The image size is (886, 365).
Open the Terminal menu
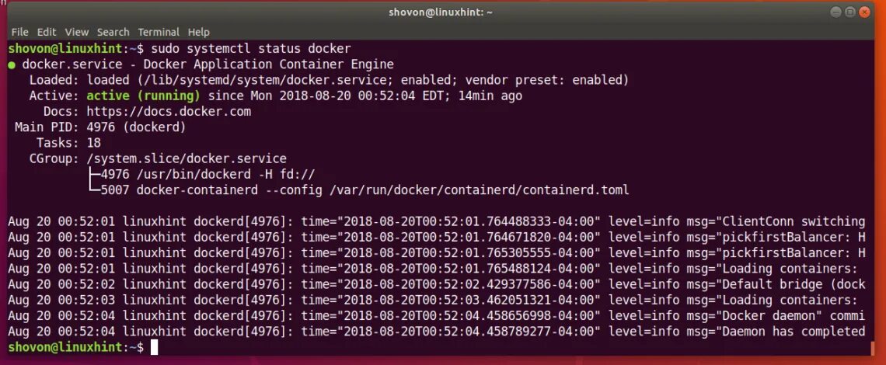tap(159, 32)
